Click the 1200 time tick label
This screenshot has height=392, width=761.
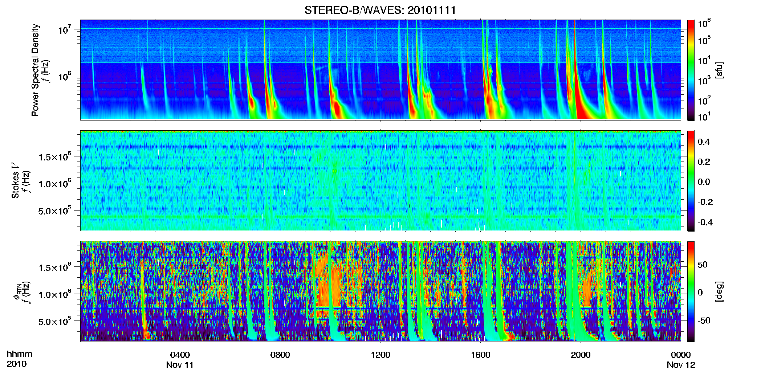380,355
